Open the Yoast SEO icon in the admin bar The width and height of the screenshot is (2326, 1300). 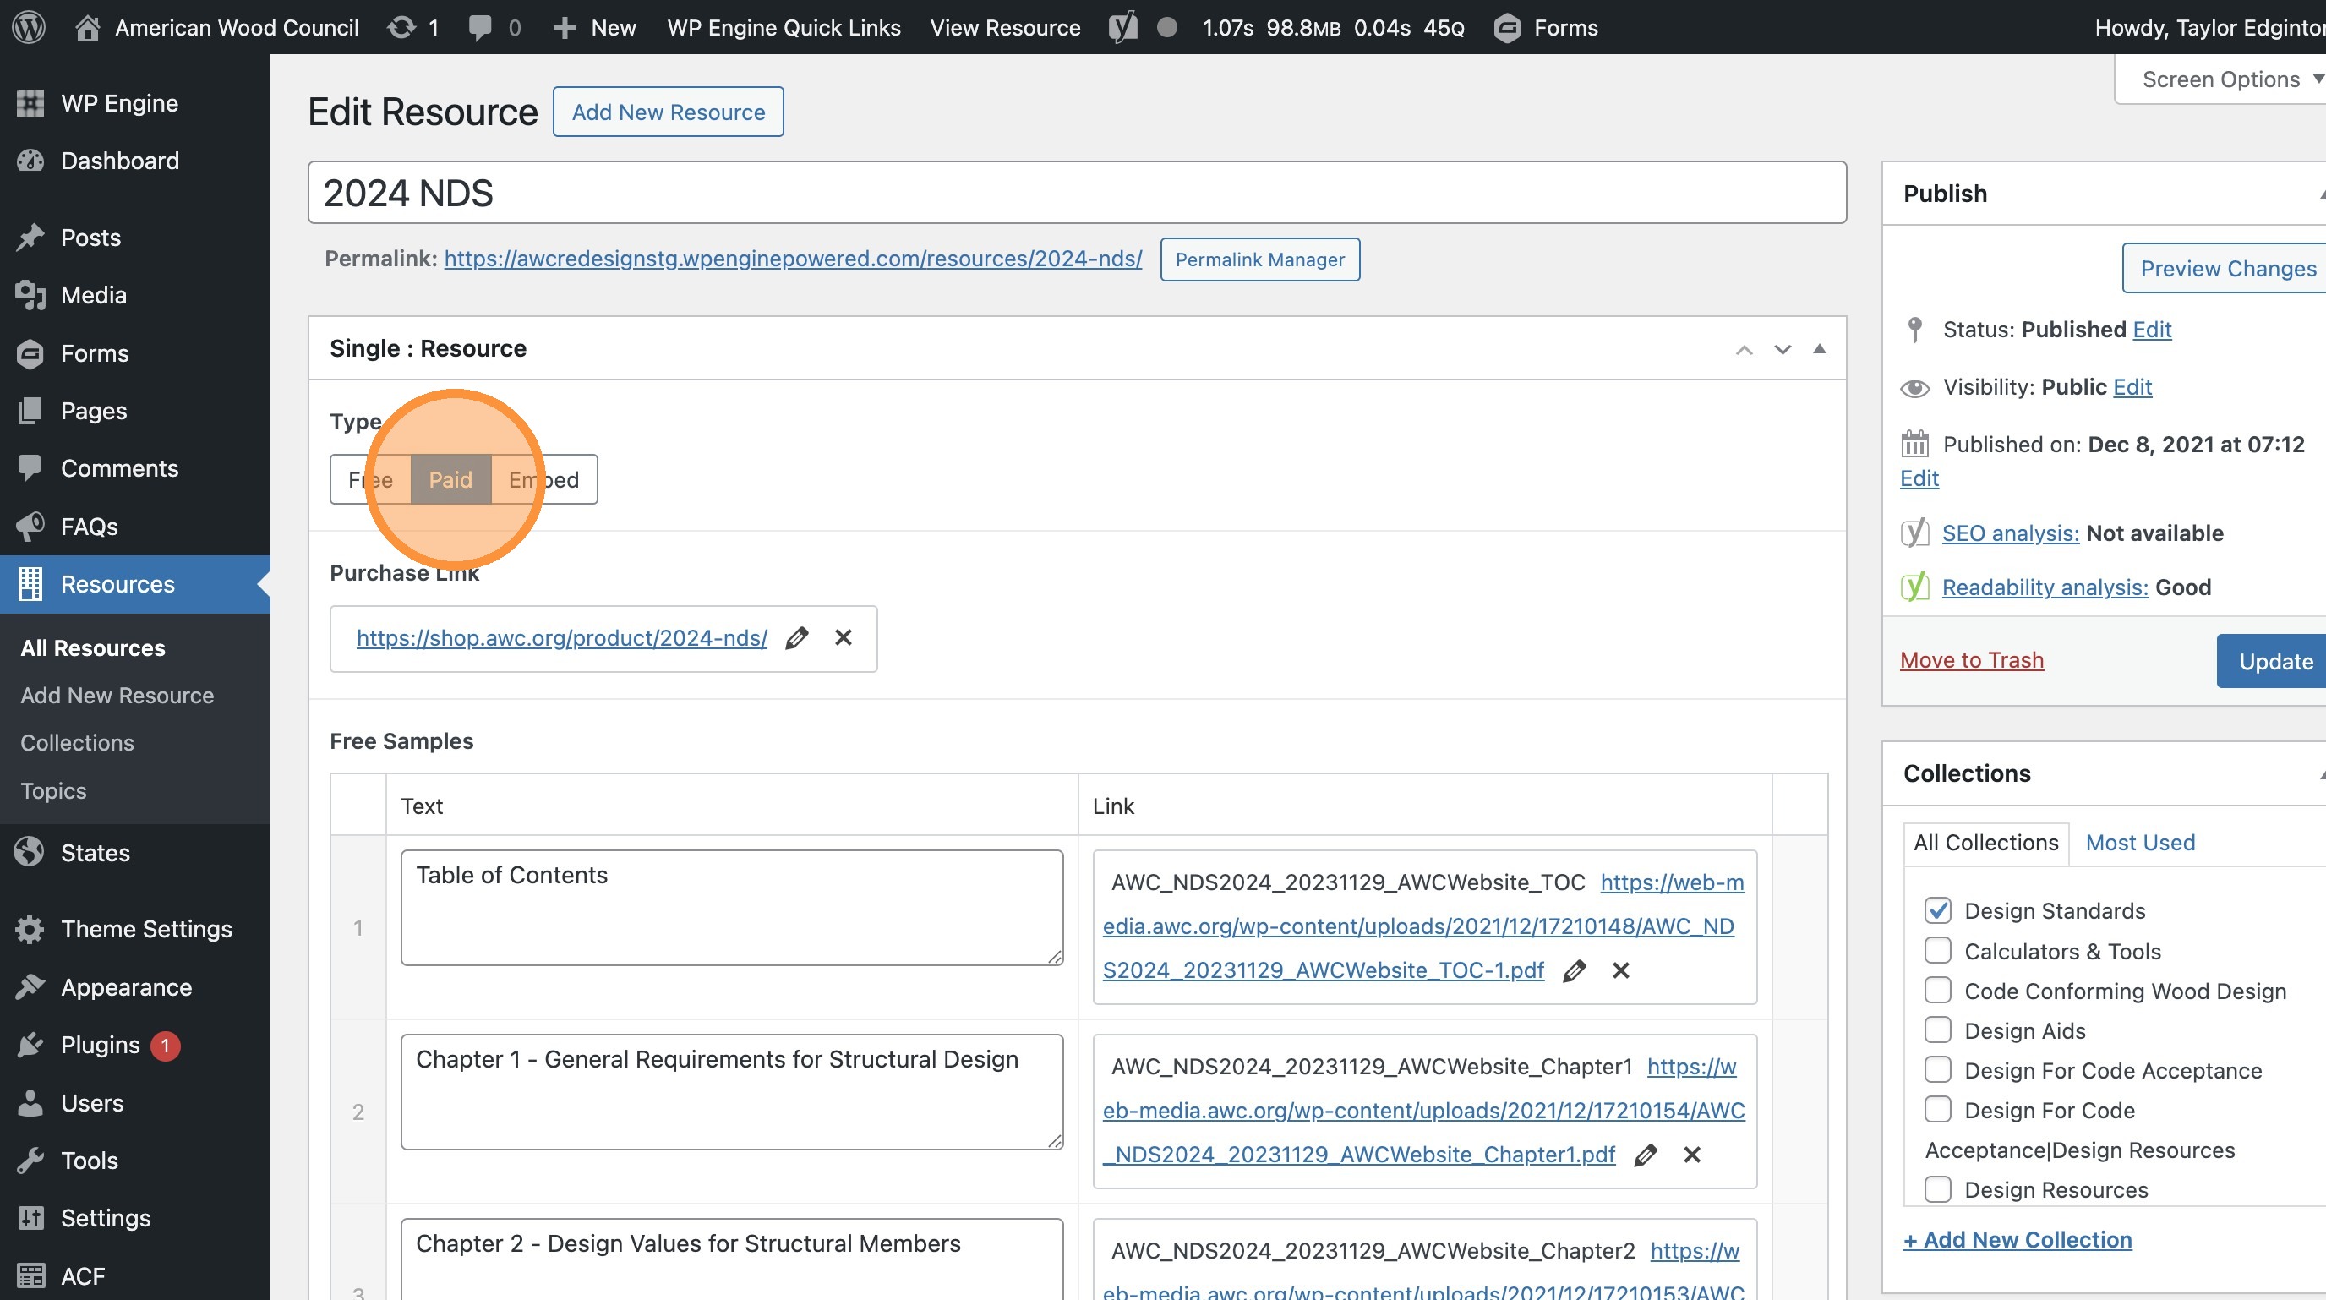pos(1122,27)
